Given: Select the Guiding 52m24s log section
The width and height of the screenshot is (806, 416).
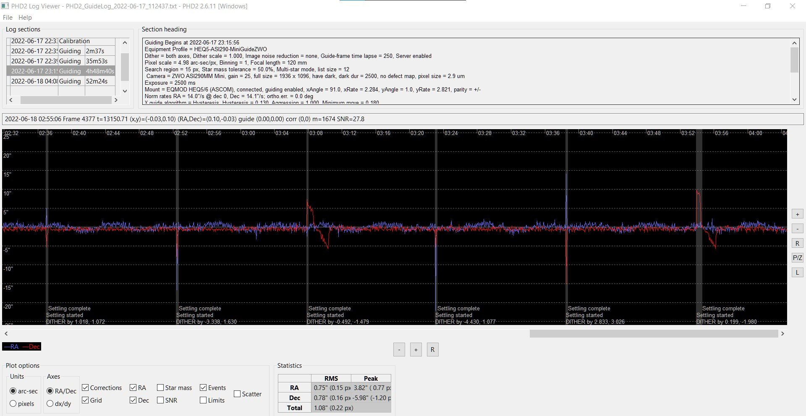Looking at the screenshot, I should point(61,81).
